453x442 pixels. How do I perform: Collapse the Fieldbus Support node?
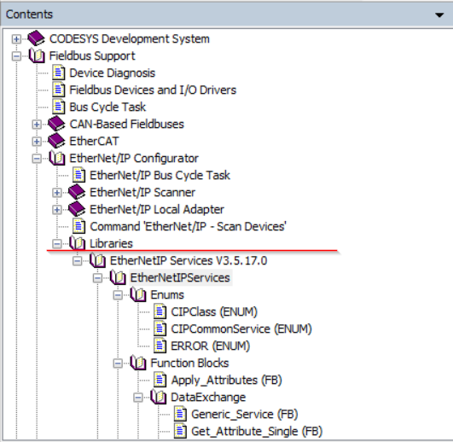coord(16,55)
